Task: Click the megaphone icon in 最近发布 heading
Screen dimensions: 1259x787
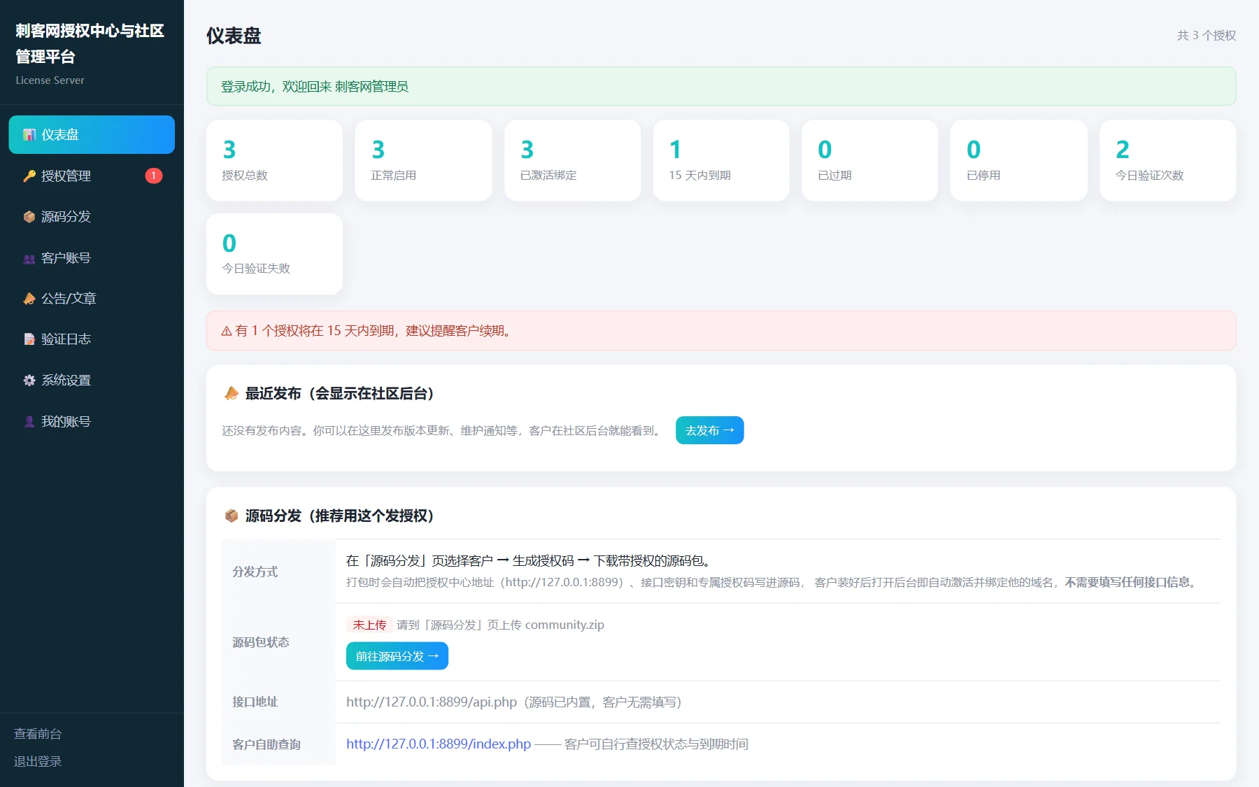Action: coord(231,393)
